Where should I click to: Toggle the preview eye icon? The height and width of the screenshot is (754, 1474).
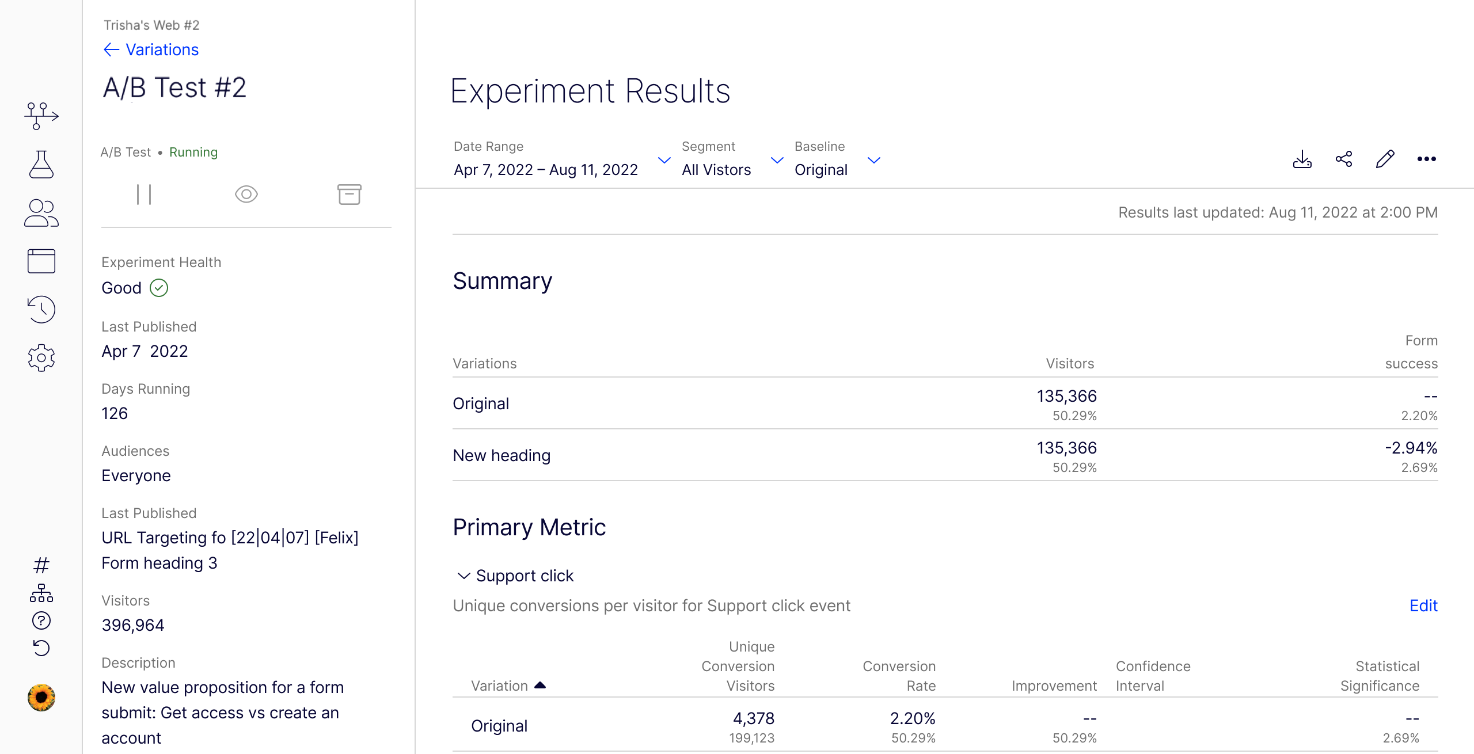246,195
